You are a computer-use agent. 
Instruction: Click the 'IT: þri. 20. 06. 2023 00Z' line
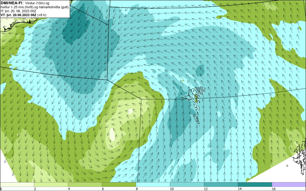click(18, 11)
